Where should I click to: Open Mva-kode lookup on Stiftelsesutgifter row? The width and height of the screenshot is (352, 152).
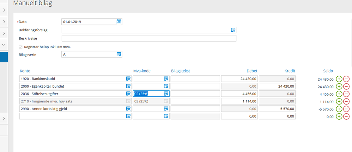tap(166, 94)
